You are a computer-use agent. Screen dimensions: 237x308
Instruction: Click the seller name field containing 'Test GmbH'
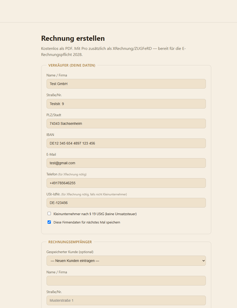tap(126, 84)
